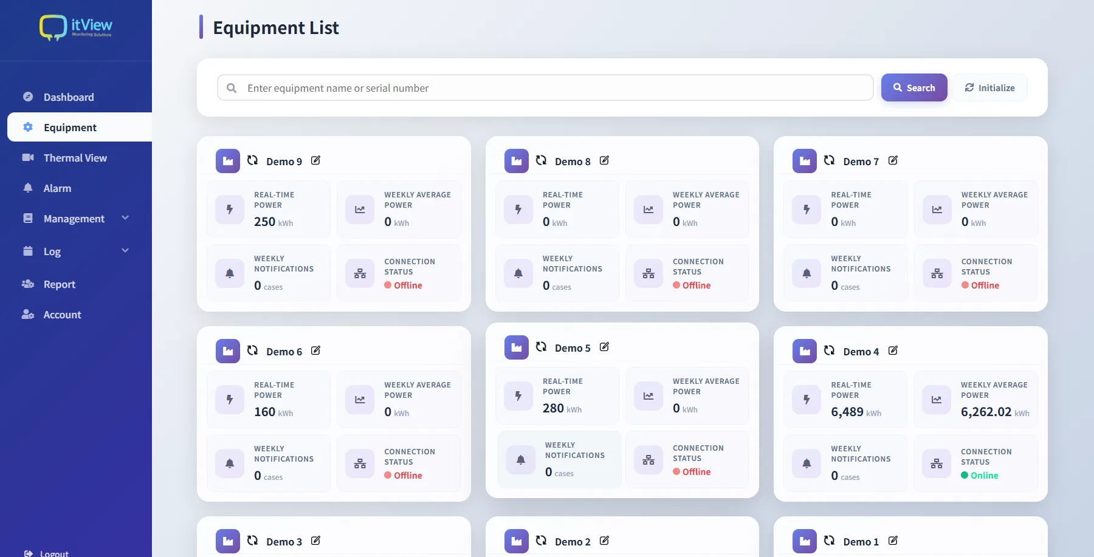Viewport: 1094px width, 557px height.
Task: Click the itView logo
Action: 76,27
